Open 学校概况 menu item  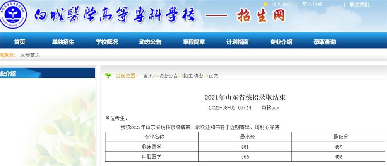click(x=107, y=42)
